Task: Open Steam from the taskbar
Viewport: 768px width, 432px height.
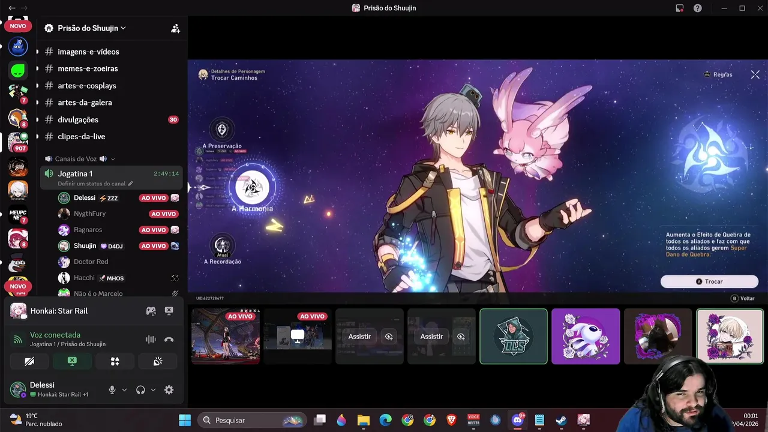Action: point(561,420)
